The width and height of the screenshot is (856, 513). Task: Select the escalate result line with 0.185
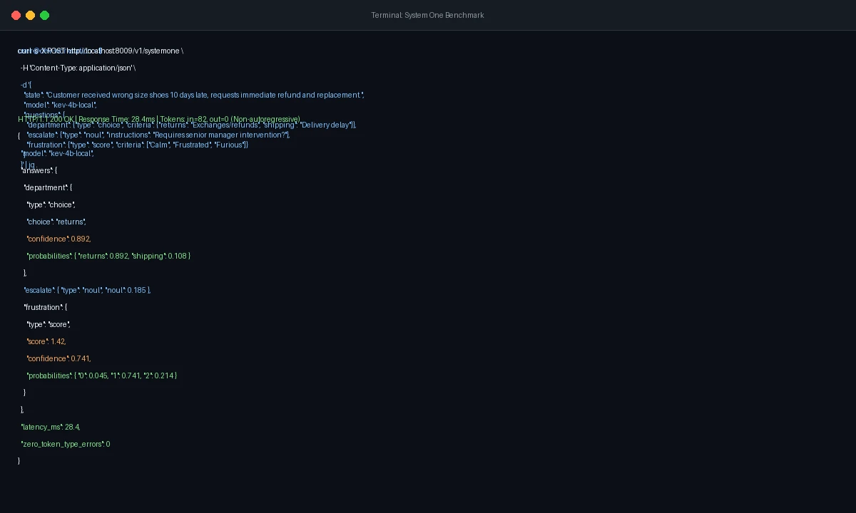pyautogui.click(x=87, y=290)
